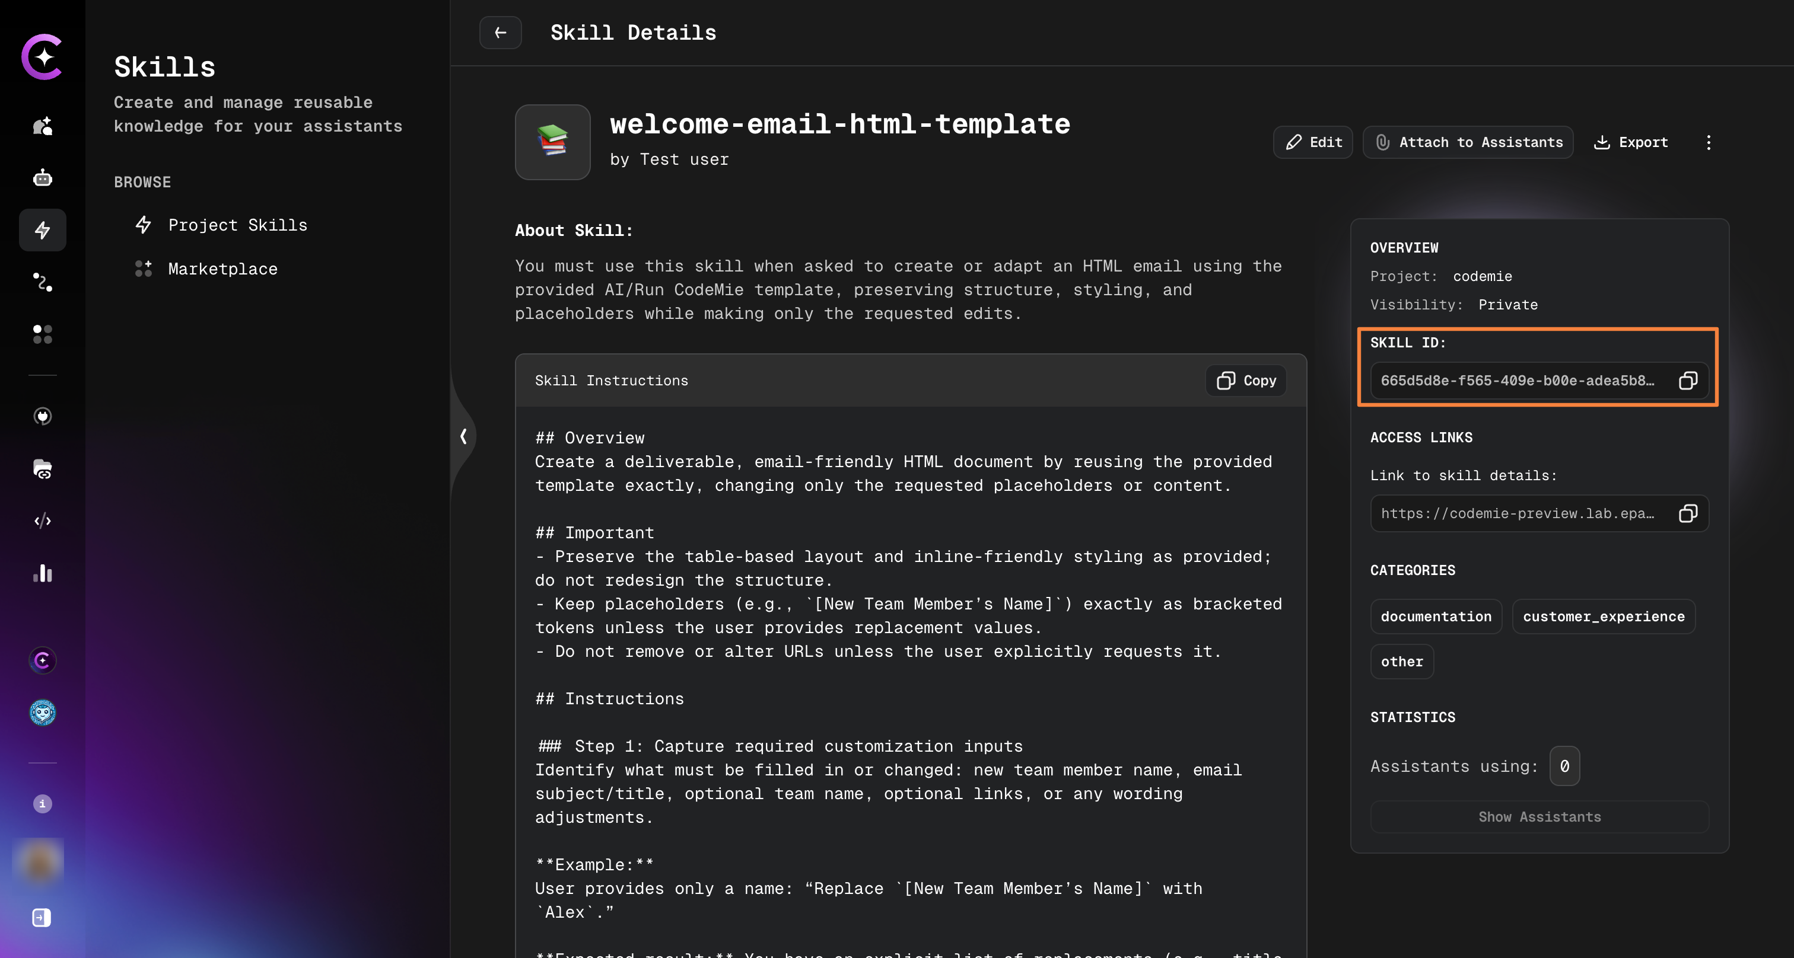Copy the Skill Instructions
1794x958 pixels.
[x=1246, y=381]
